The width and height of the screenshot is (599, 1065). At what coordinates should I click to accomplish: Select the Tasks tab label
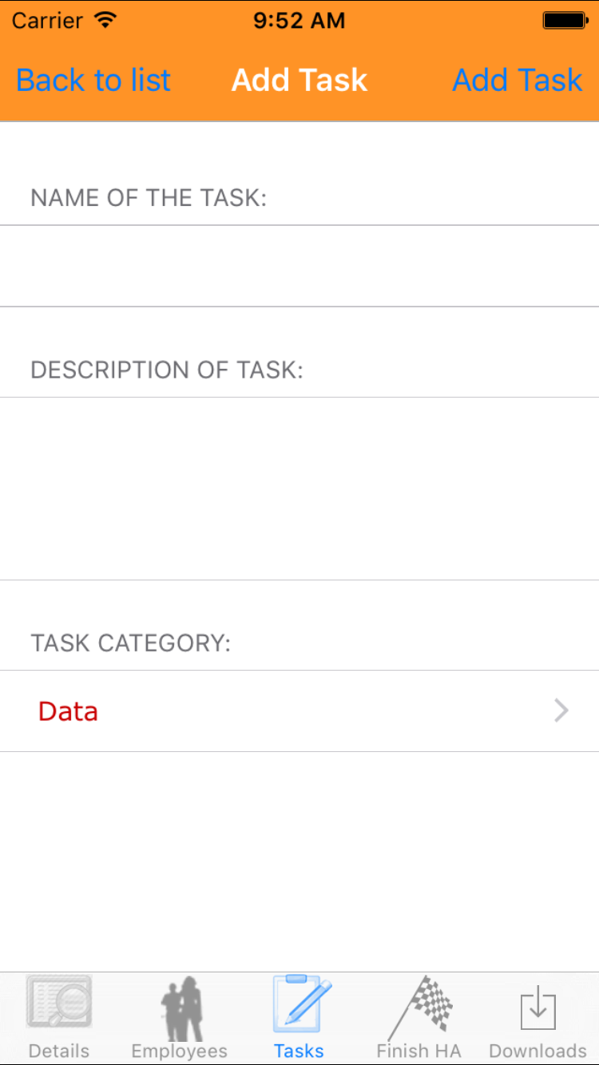click(x=299, y=1051)
